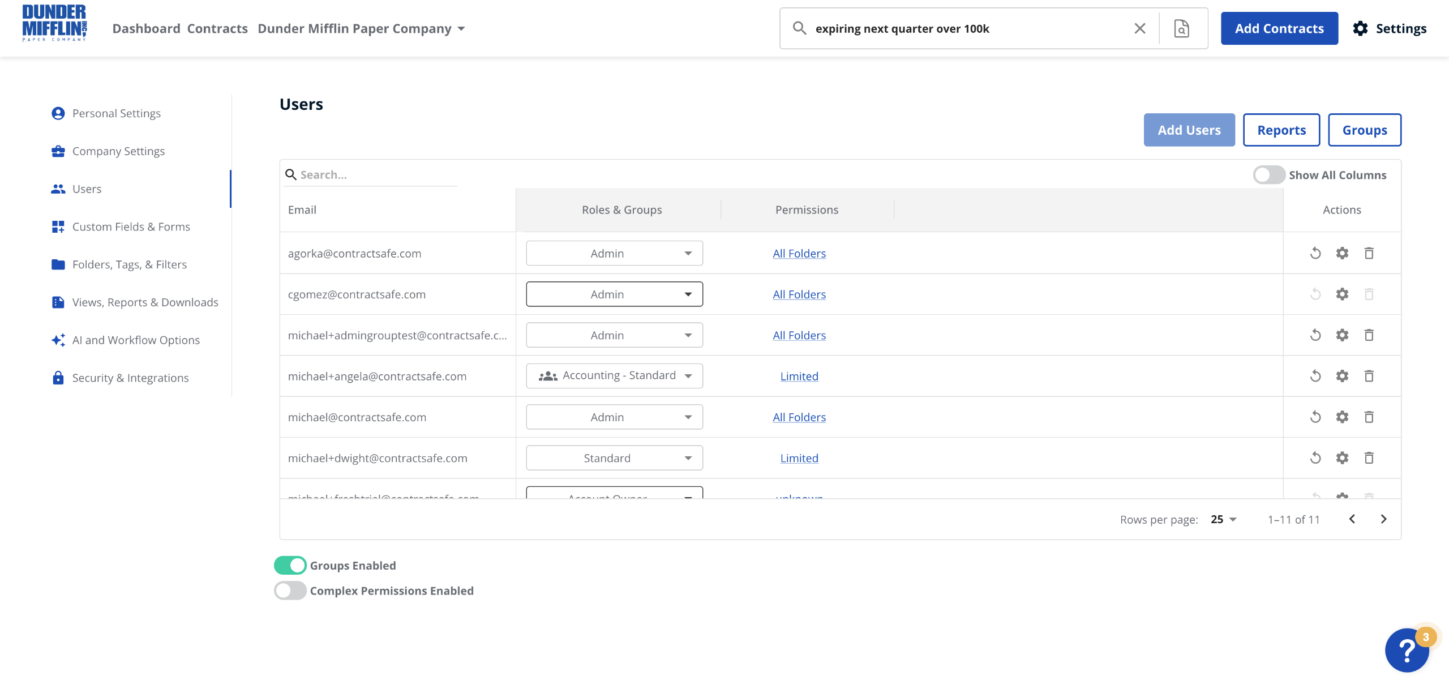Click trash icon for michael+dwight user

pyautogui.click(x=1369, y=458)
